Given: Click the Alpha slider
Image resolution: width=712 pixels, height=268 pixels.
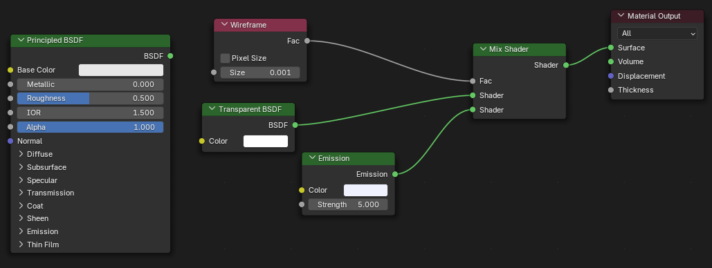Looking at the screenshot, I should [91, 127].
